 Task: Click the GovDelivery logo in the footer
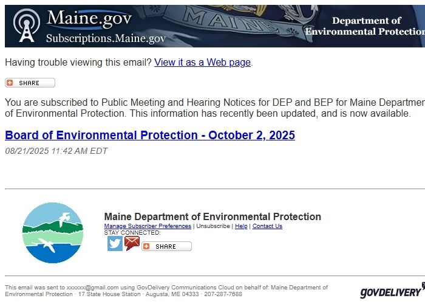392,291
